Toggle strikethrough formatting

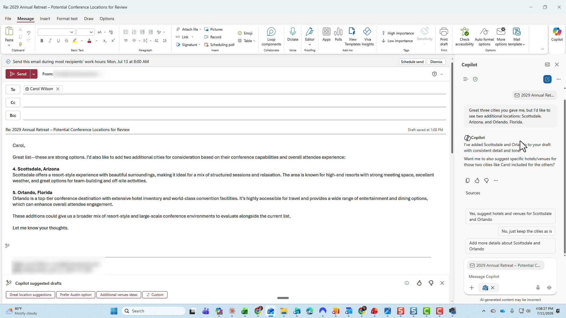pyautogui.click(x=66, y=41)
